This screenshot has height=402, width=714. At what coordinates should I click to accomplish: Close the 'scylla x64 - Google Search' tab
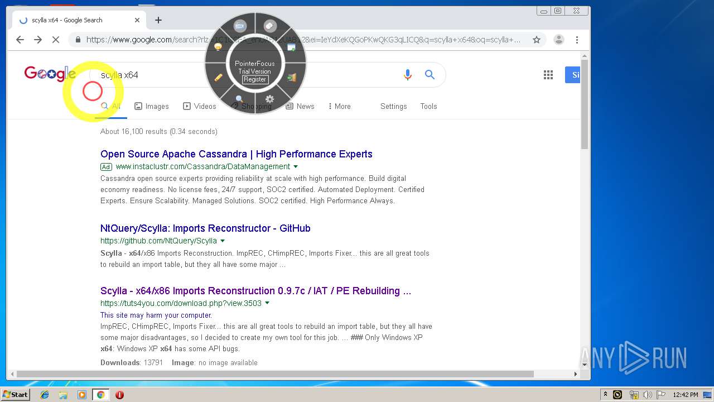click(x=137, y=20)
